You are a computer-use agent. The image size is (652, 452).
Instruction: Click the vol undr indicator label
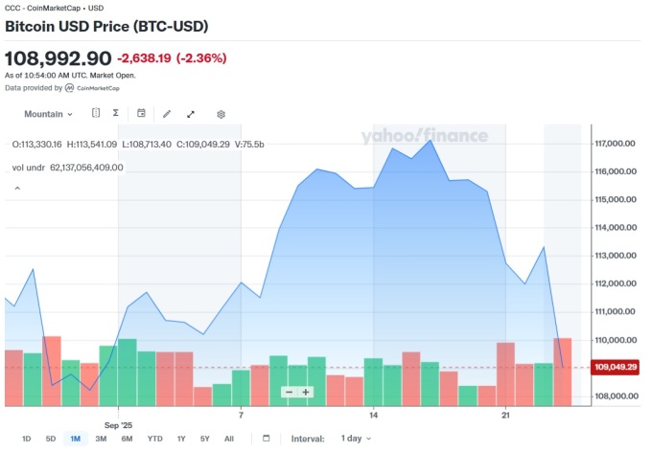(x=28, y=168)
